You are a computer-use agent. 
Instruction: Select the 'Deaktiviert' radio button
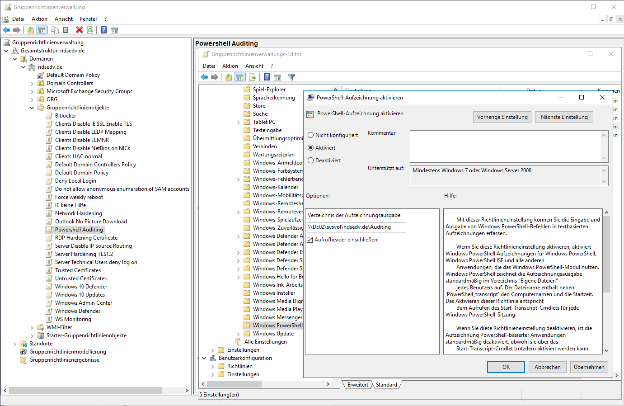click(311, 161)
